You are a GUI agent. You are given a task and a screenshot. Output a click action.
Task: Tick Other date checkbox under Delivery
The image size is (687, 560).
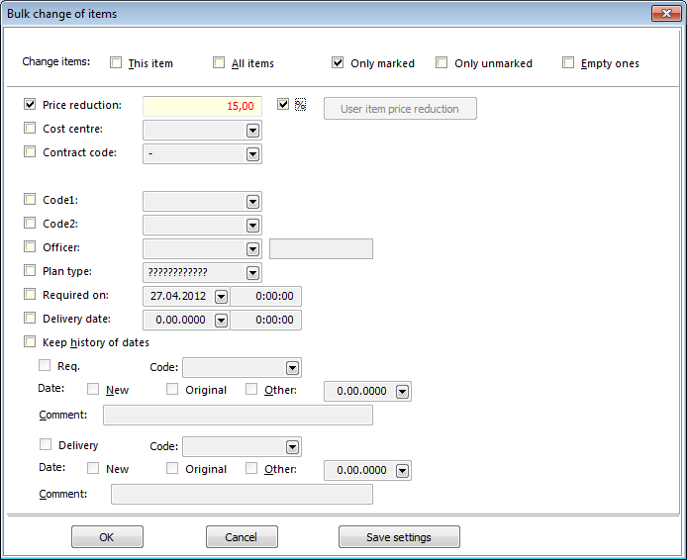[x=251, y=468]
